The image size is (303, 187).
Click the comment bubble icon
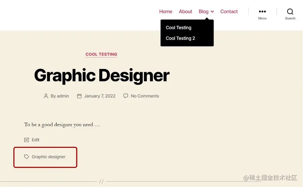[126, 96]
